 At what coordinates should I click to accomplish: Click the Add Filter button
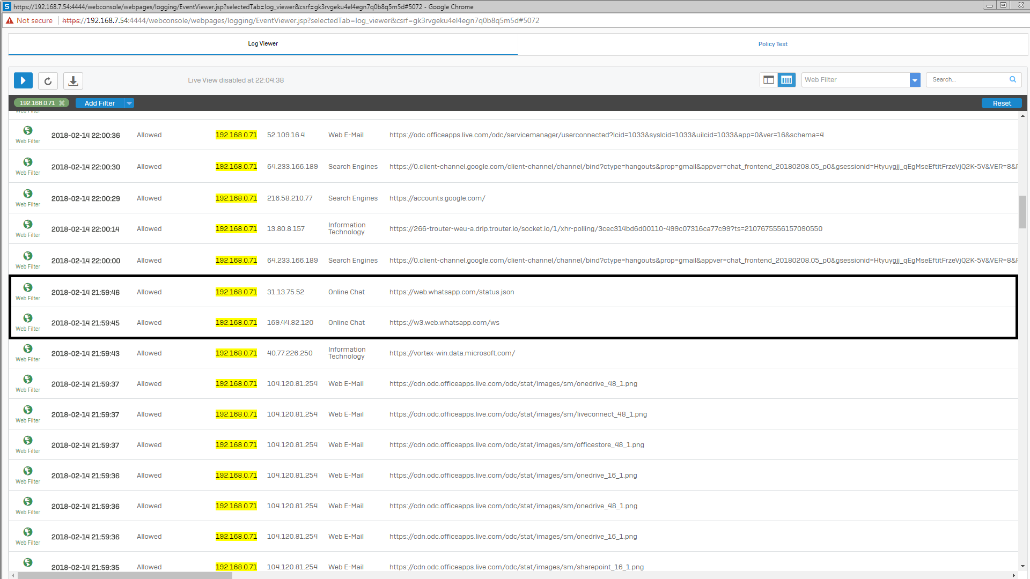[x=100, y=103]
